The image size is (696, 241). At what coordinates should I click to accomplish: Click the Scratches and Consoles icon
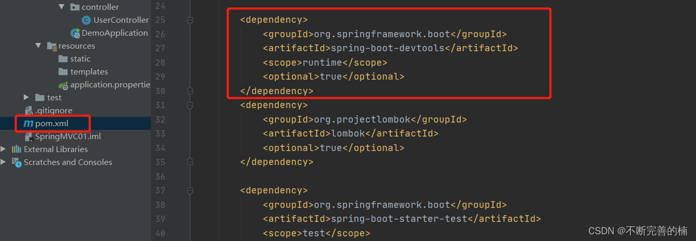point(17,162)
